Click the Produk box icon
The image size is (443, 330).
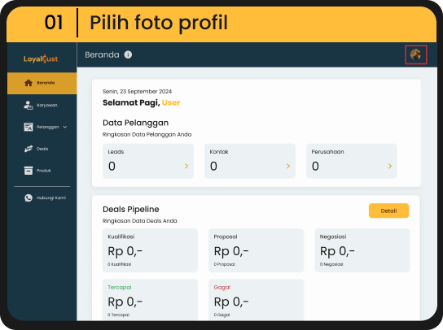point(29,171)
